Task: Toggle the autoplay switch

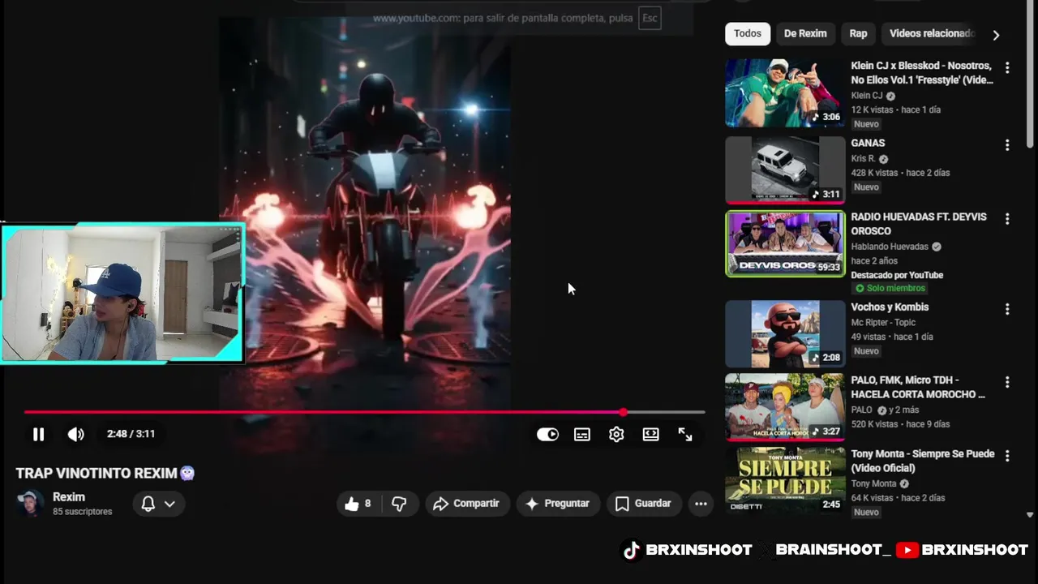Action: pyautogui.click(x=547, y=434)
